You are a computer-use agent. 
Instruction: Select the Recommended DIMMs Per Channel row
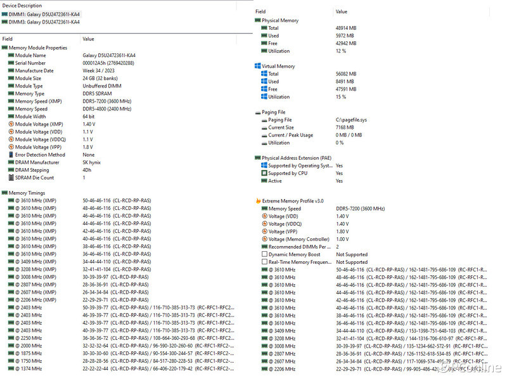coord(300,247)
